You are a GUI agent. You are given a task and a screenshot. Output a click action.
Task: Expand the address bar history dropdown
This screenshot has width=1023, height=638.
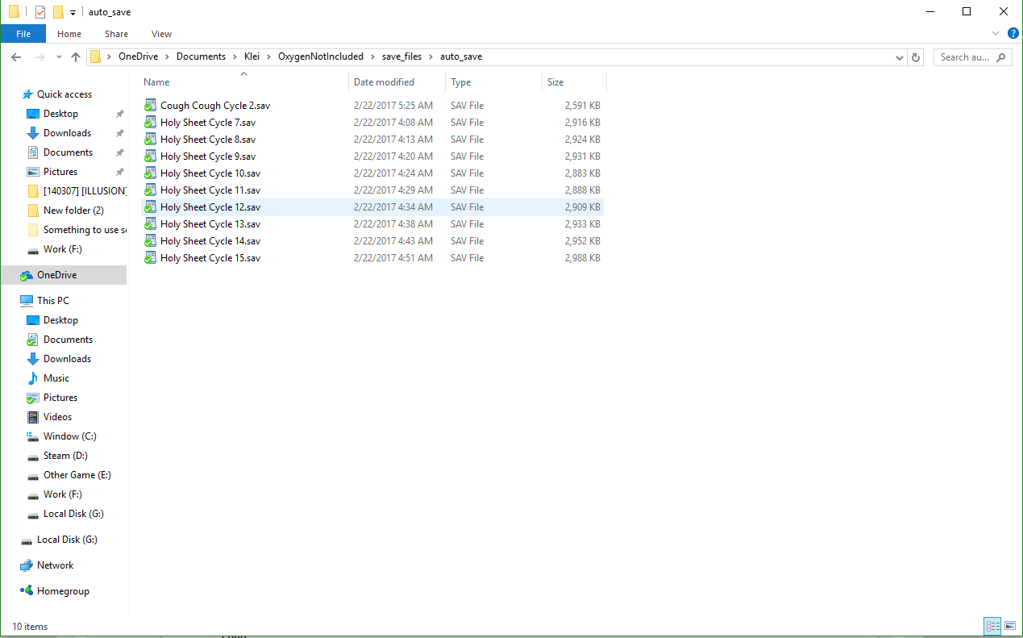click(x=900, y=57)
